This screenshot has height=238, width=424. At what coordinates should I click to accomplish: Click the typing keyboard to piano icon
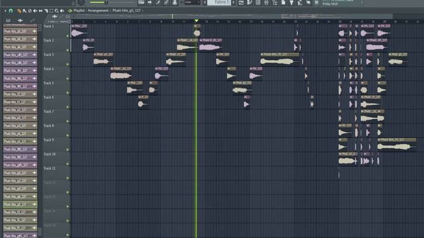(141, 3)
